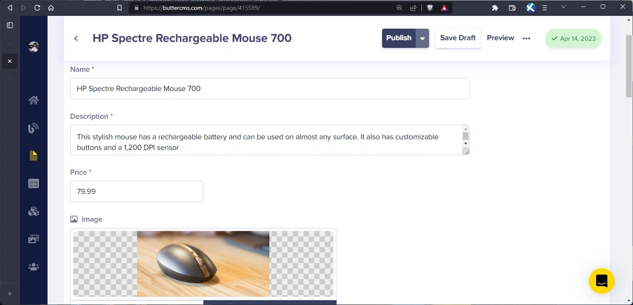This screenshot has height=305, width=633.
Task: Bookmark this page using the bookmark icon
Action: (120, 8)
